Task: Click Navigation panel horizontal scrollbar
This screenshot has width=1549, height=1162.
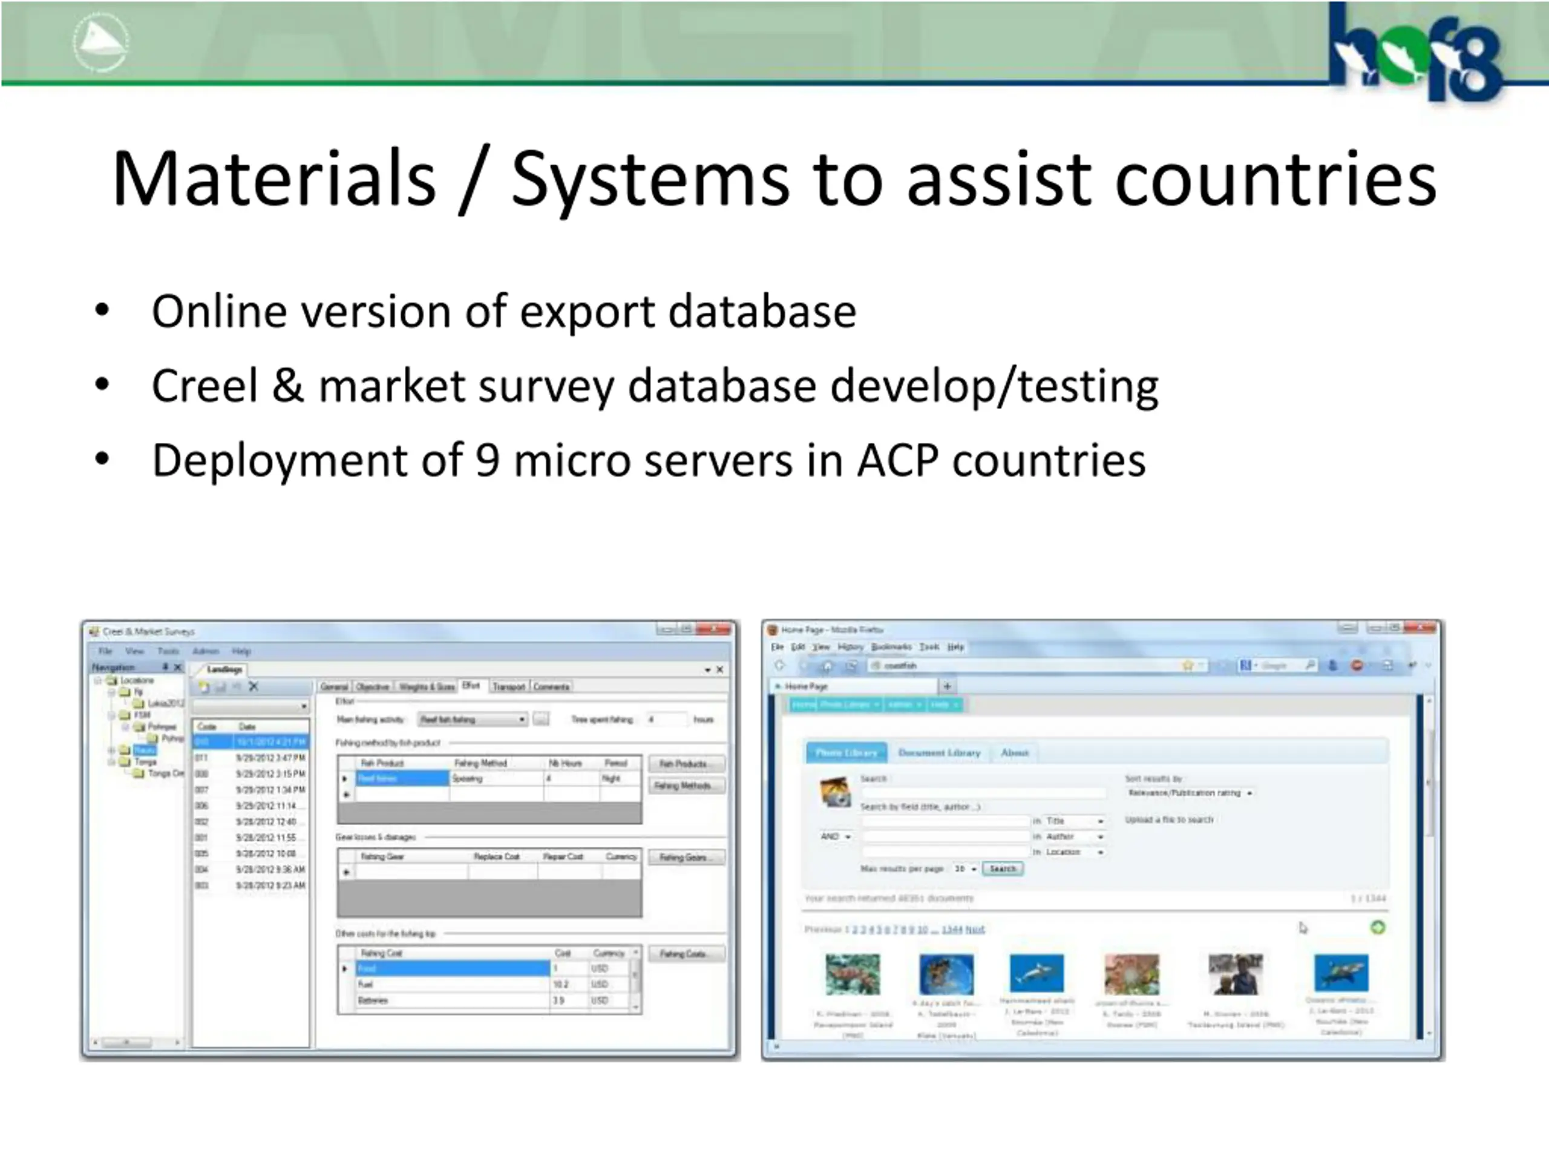Action: coord(137,1043)
